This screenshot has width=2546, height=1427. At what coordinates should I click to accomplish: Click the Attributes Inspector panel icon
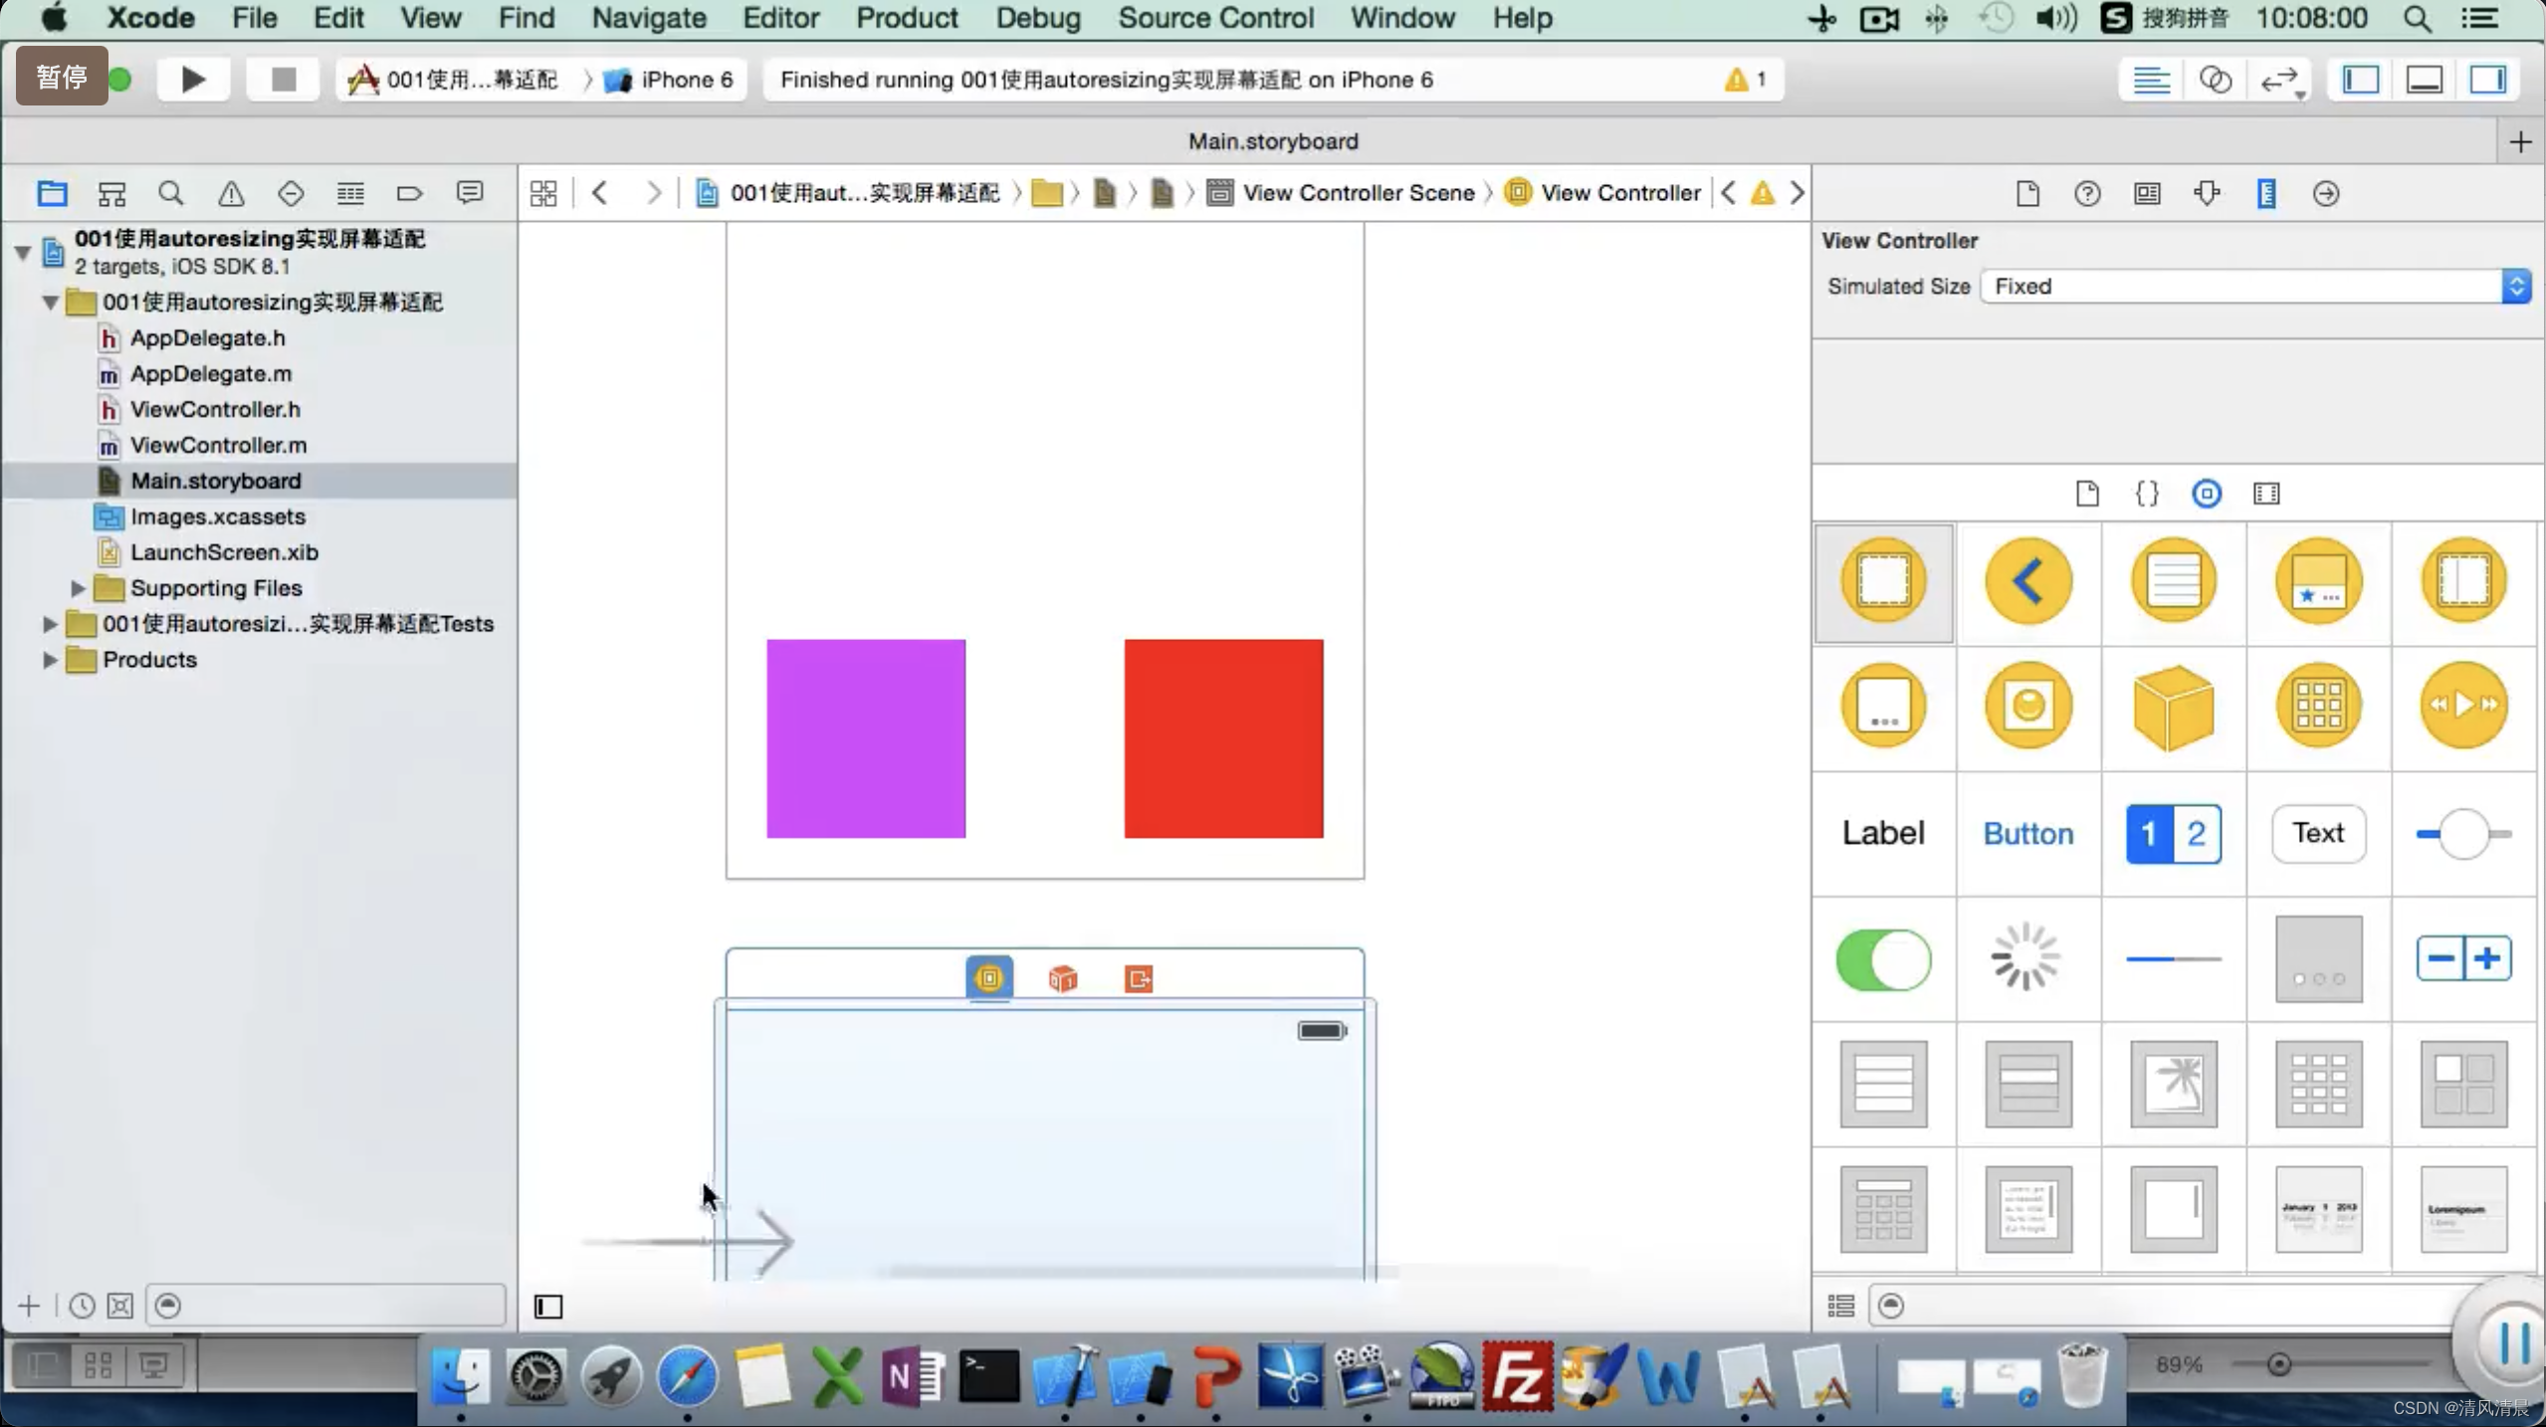pos(2207,192)
